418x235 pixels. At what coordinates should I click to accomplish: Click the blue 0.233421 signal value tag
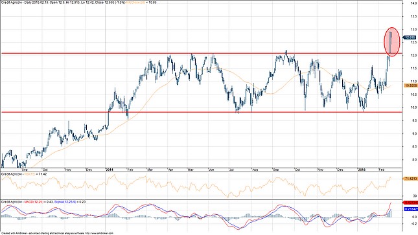coord(411,209)
